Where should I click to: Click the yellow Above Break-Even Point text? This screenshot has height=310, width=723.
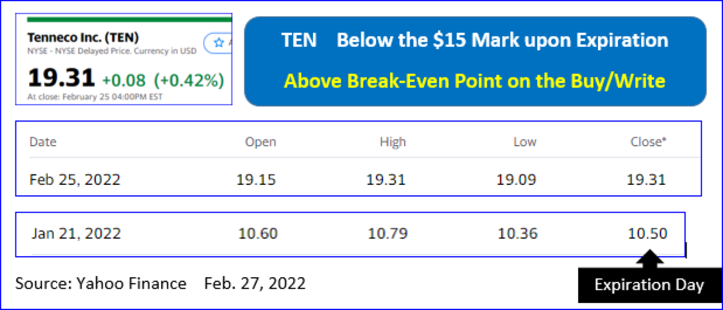[475, 80]
